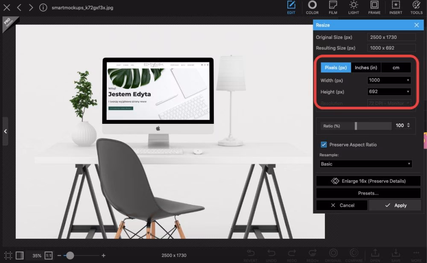
Task: Open the Frame tool
Action: [x=374, y=7]
